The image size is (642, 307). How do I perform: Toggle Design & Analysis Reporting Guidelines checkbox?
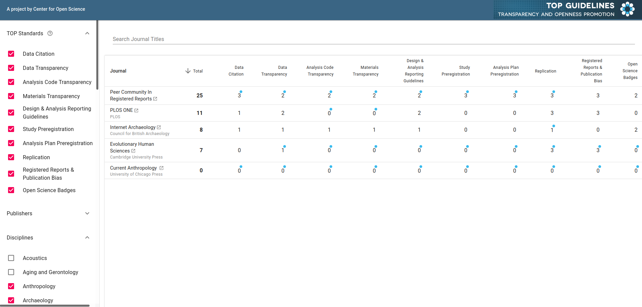11,113
